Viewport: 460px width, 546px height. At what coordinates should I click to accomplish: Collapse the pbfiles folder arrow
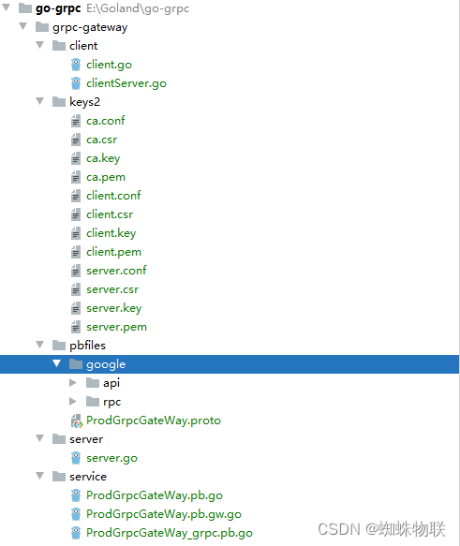click(x=40, y=345)
